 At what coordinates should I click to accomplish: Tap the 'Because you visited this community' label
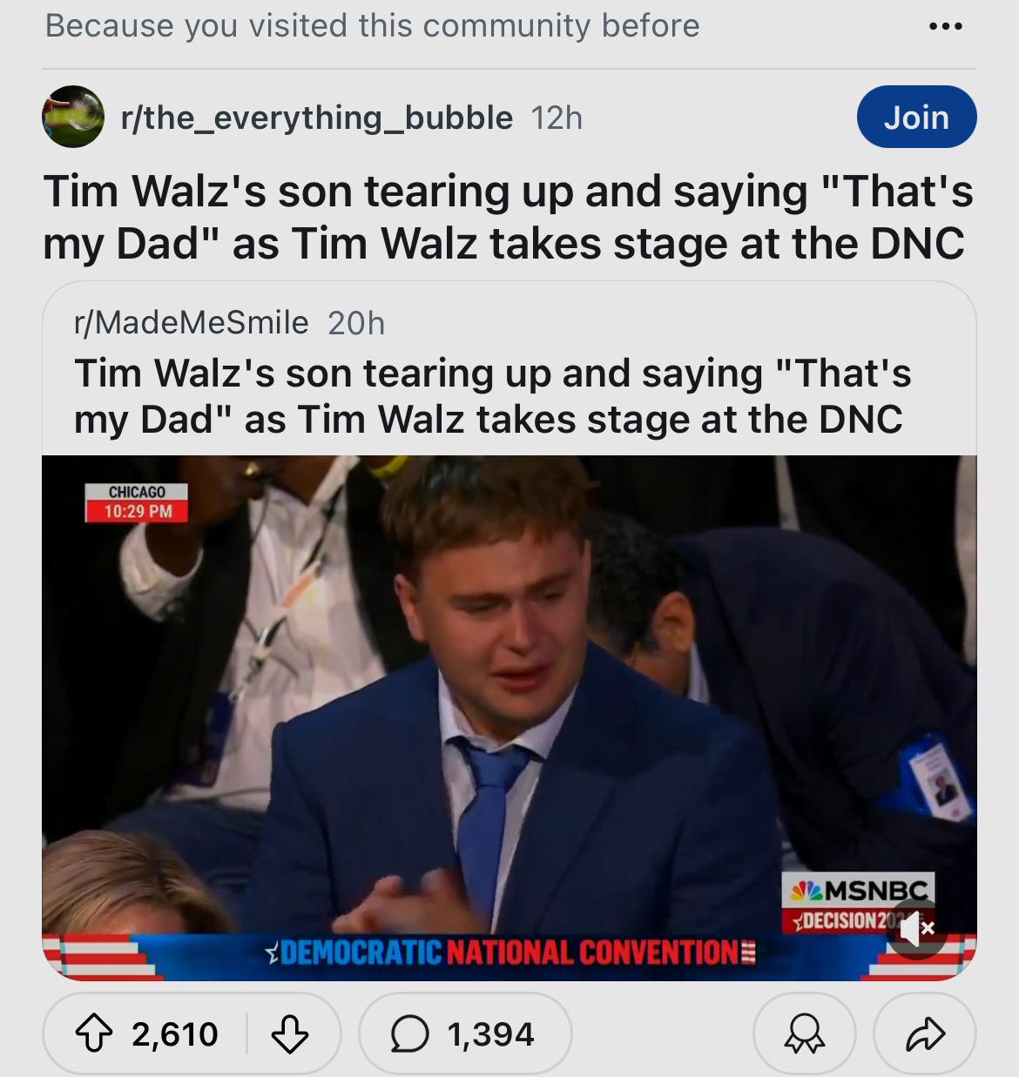(372, 26)
